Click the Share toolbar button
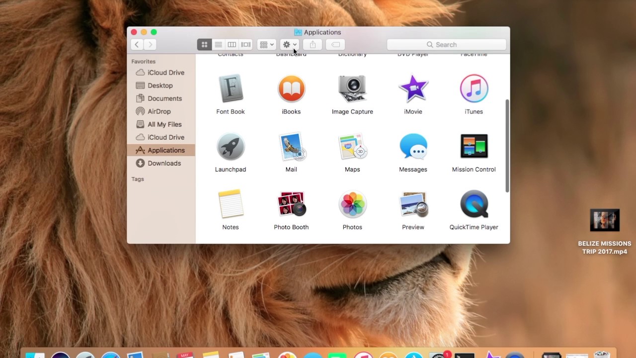636x358 pixels. pyautogui.click(x=313, y=45)
